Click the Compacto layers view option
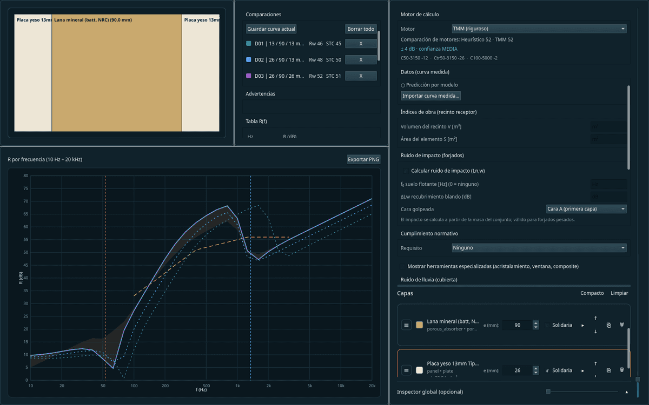The image size is (649, 405). pos(592,293)
